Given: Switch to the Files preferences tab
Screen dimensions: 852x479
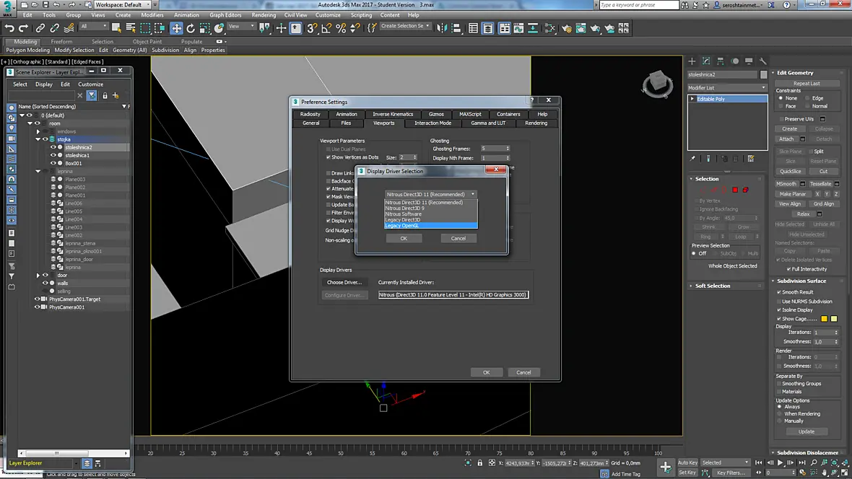Looking at the screenshot, I should pos(346,123).
